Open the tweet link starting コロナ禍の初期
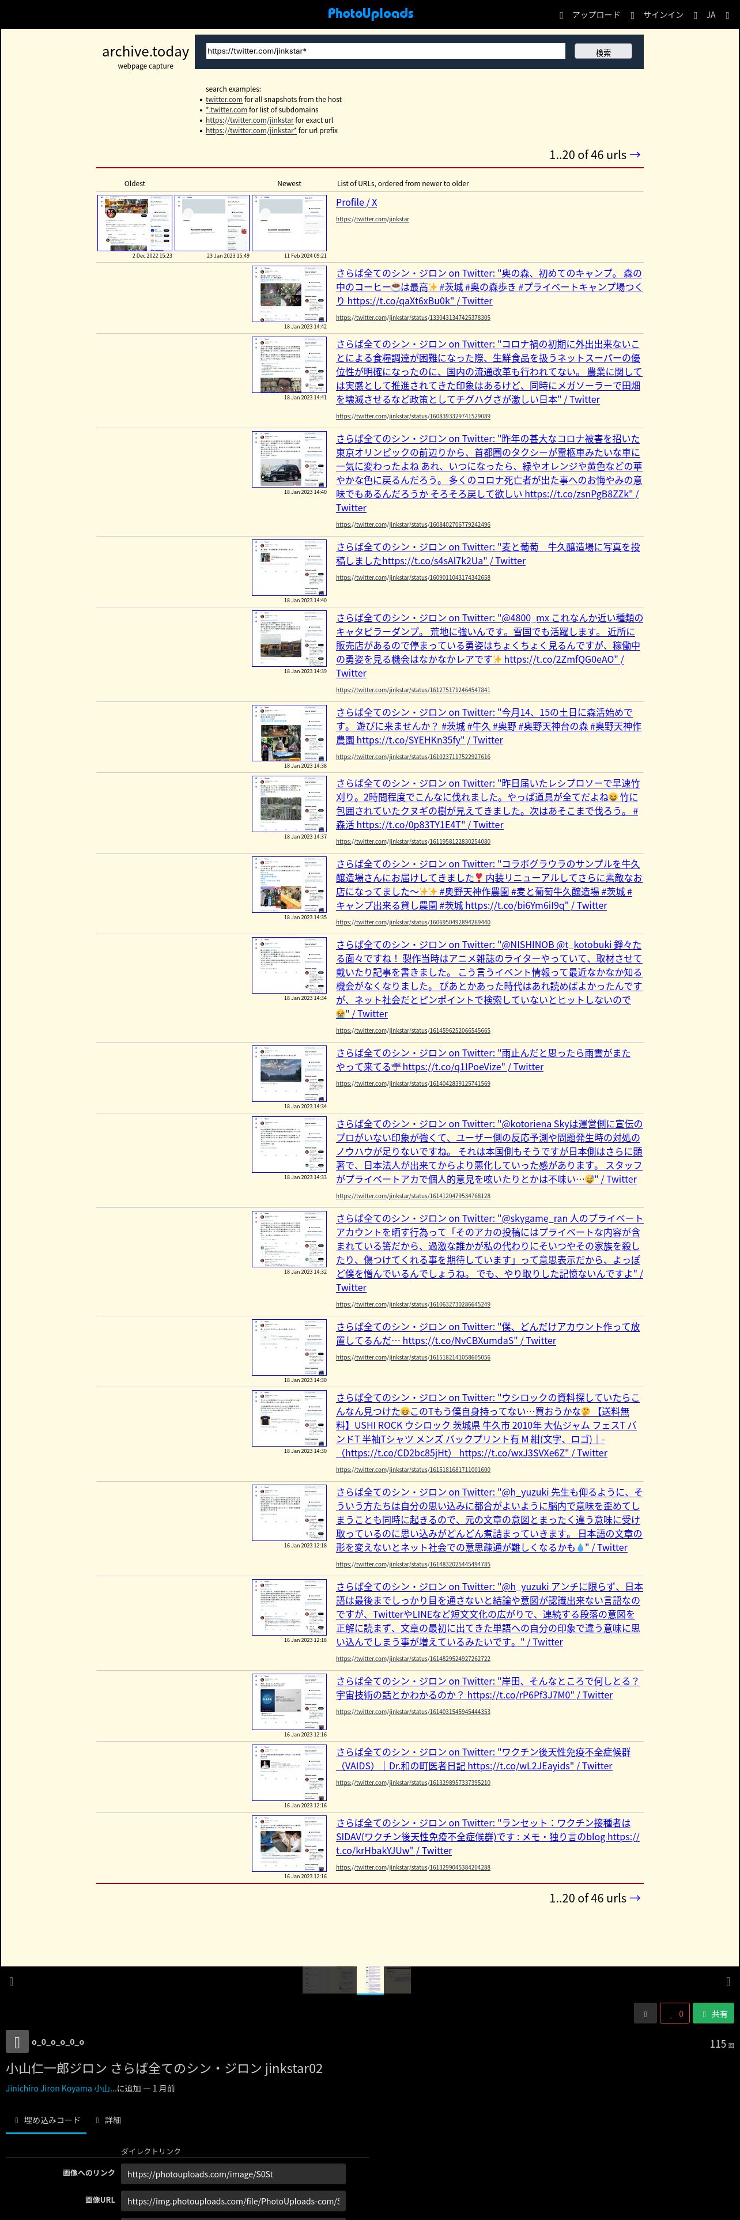 [489, 371]
